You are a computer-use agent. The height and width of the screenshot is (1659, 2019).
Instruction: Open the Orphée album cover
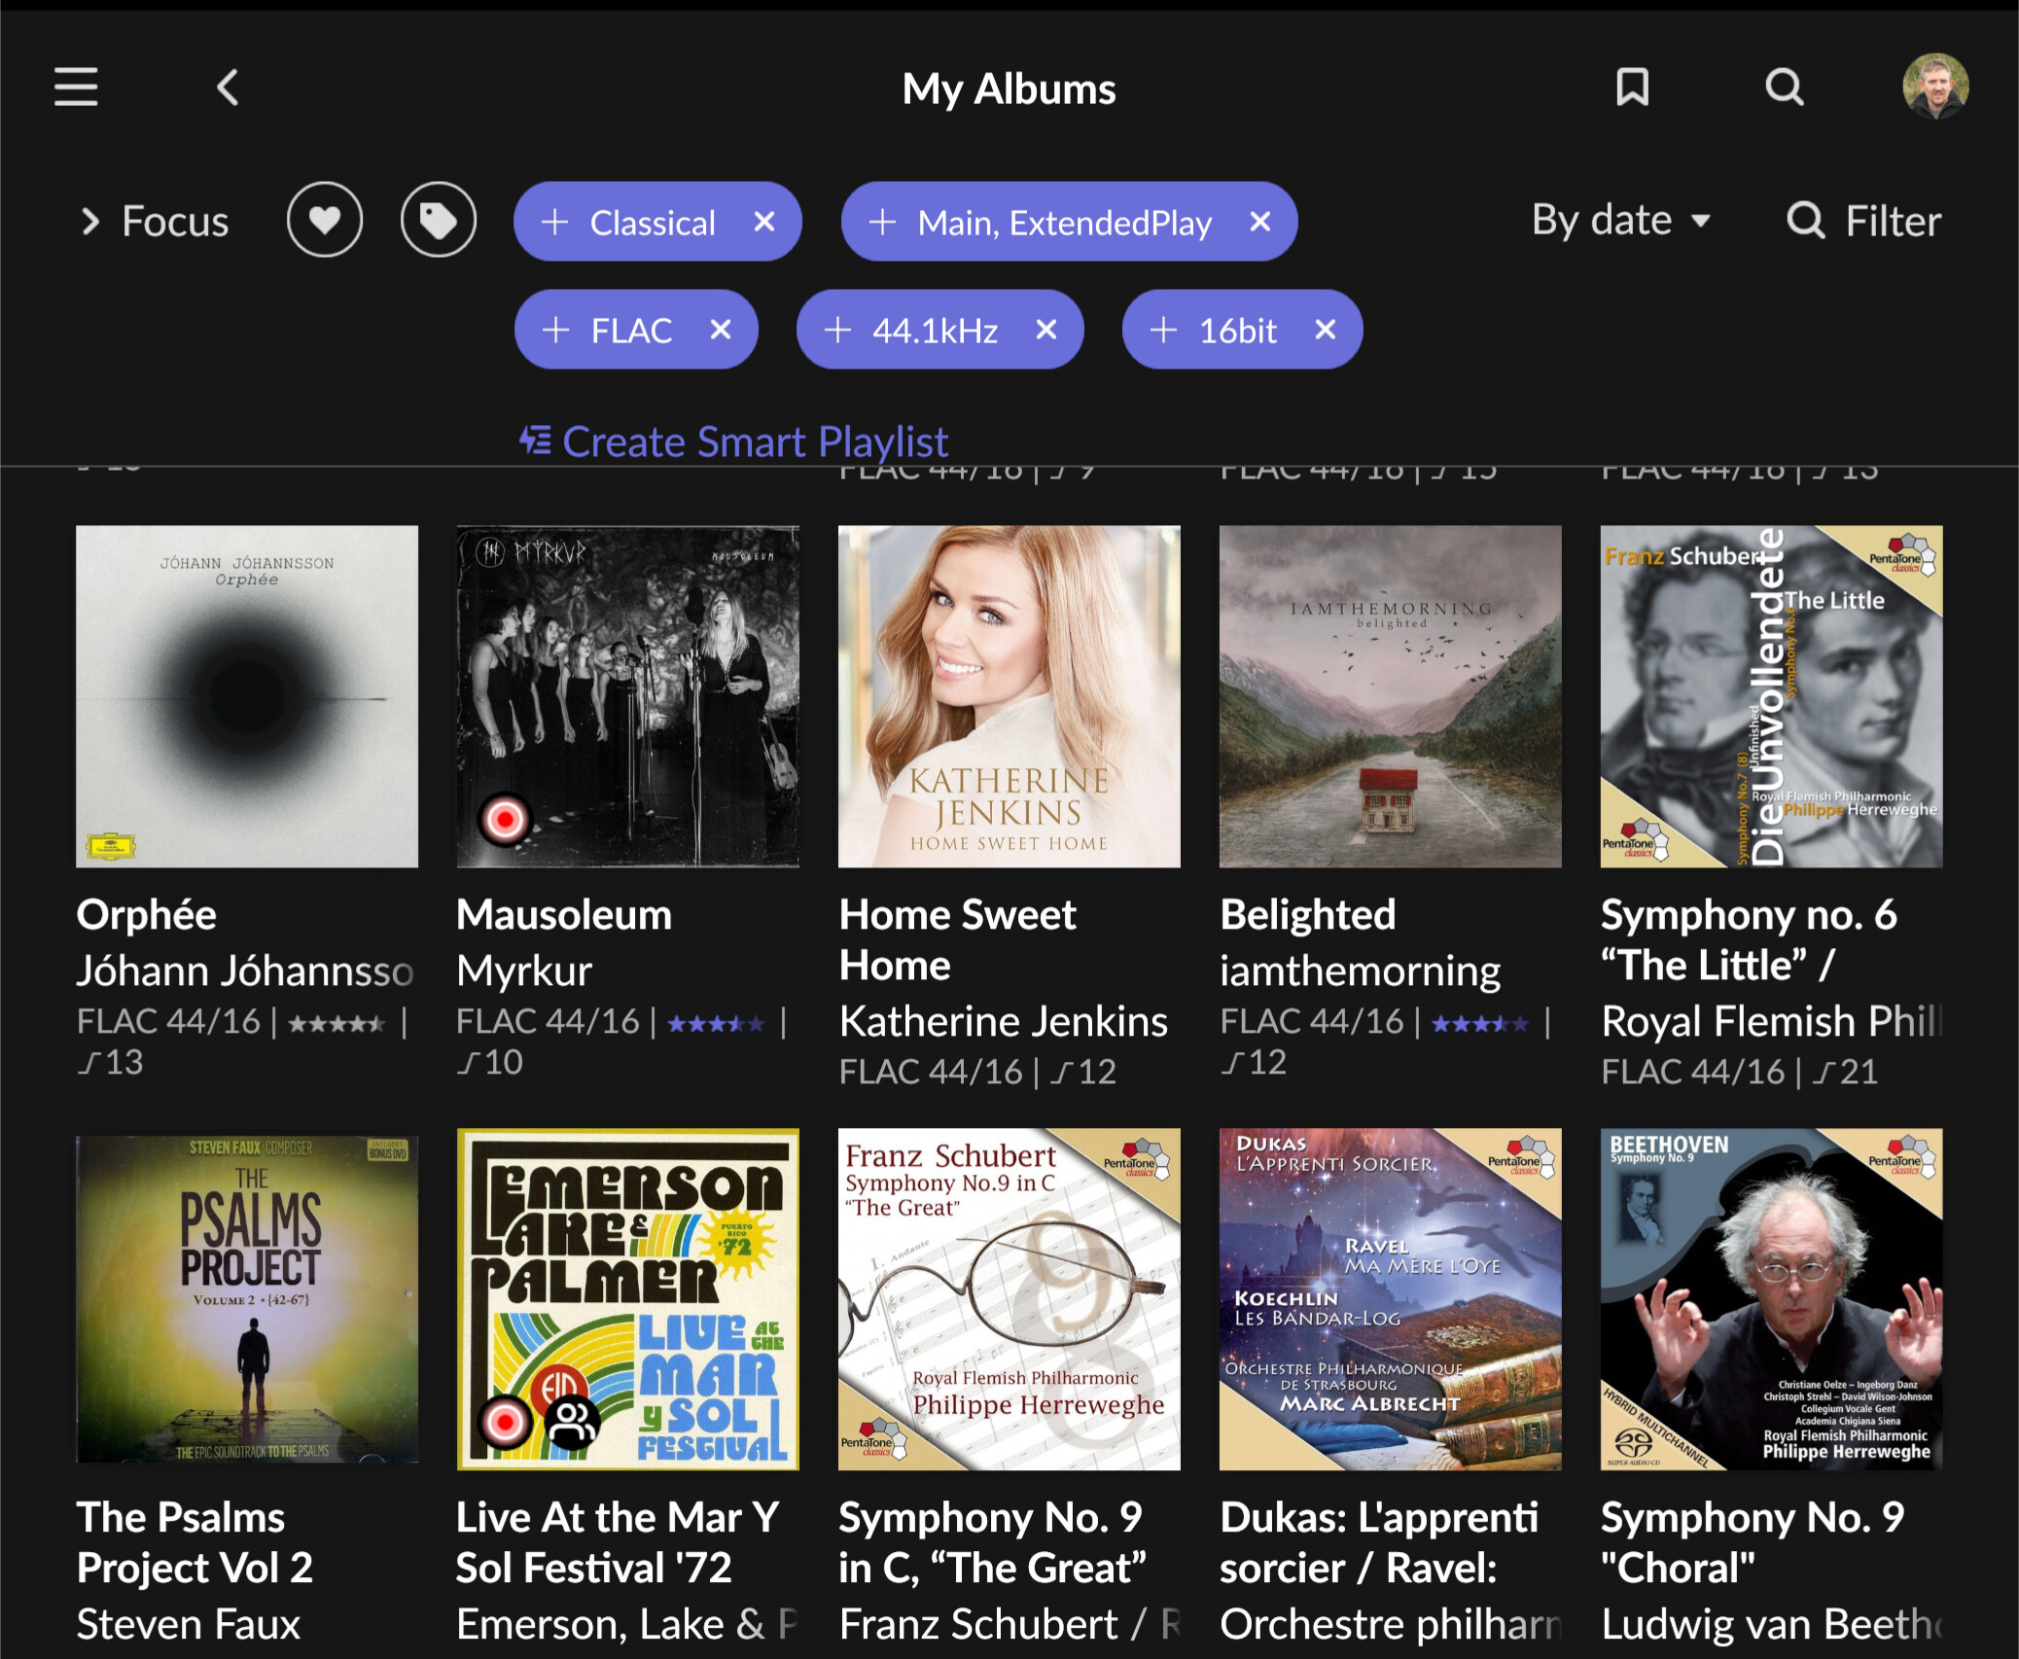click(247, 696)
